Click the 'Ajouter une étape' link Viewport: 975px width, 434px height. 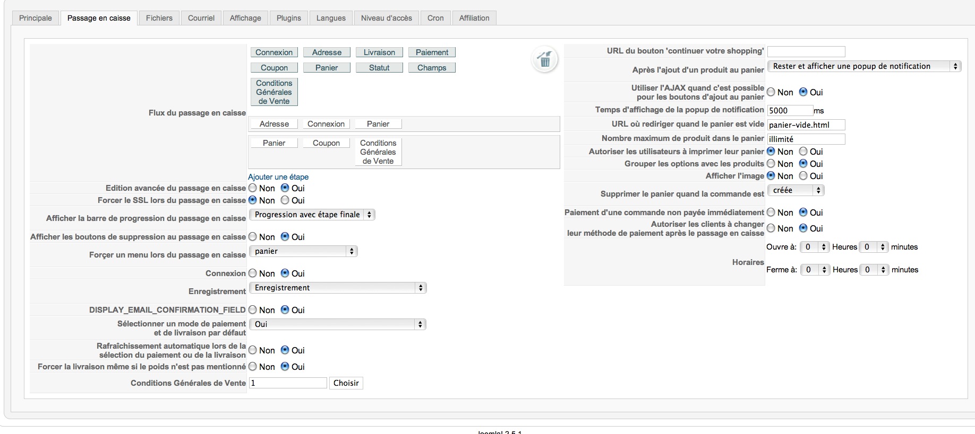pos(278,177)
